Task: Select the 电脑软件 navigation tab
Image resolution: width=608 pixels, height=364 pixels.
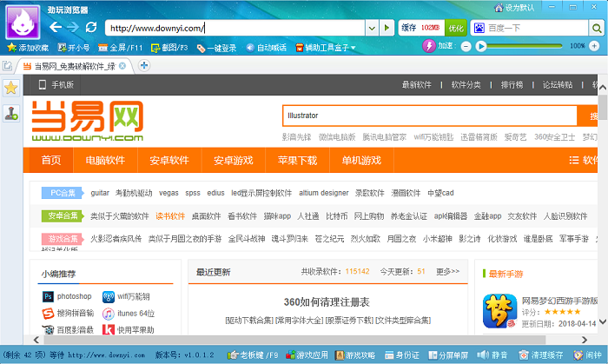Action: click(104, 160)
